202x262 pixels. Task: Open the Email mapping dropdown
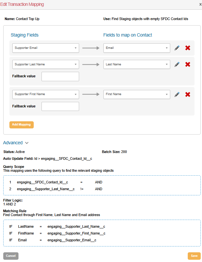[137, 48]
